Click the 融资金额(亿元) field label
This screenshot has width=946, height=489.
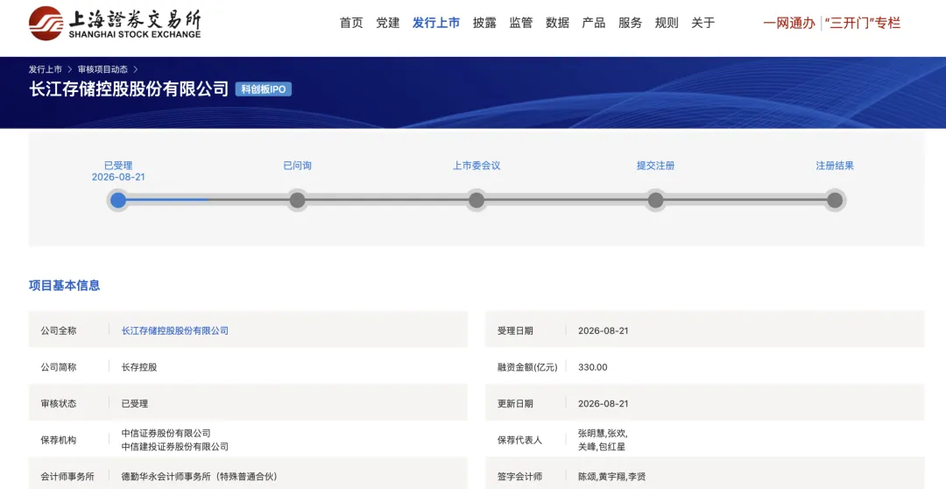[x=527, y=367]
